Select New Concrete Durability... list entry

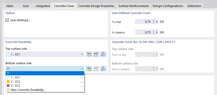click(45, 90)
